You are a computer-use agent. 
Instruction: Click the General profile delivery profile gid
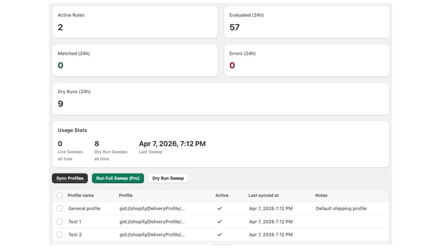(x=152, y=208)
